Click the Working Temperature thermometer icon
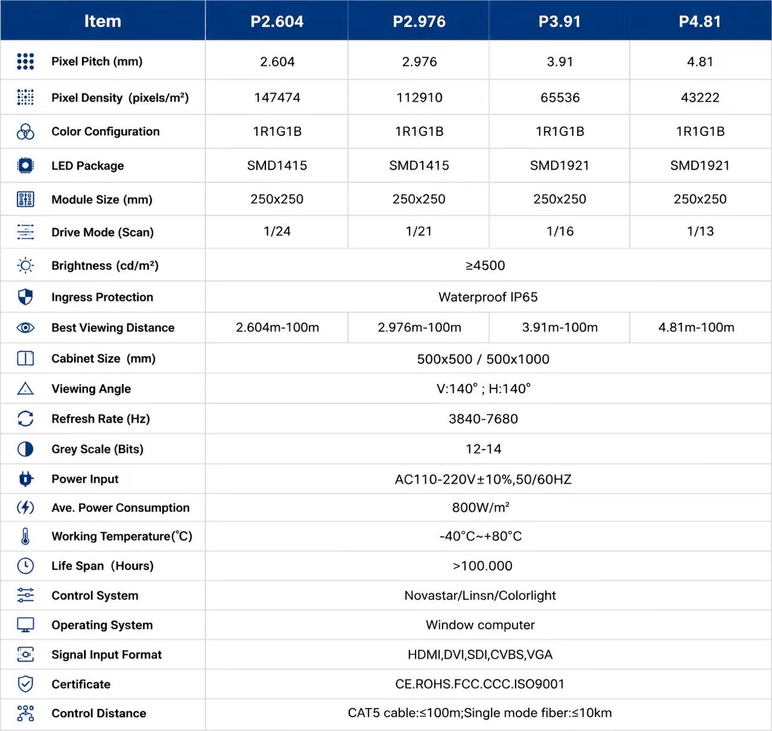The height and width of the screenshot is (731, 772). click(x=25, y=536)
